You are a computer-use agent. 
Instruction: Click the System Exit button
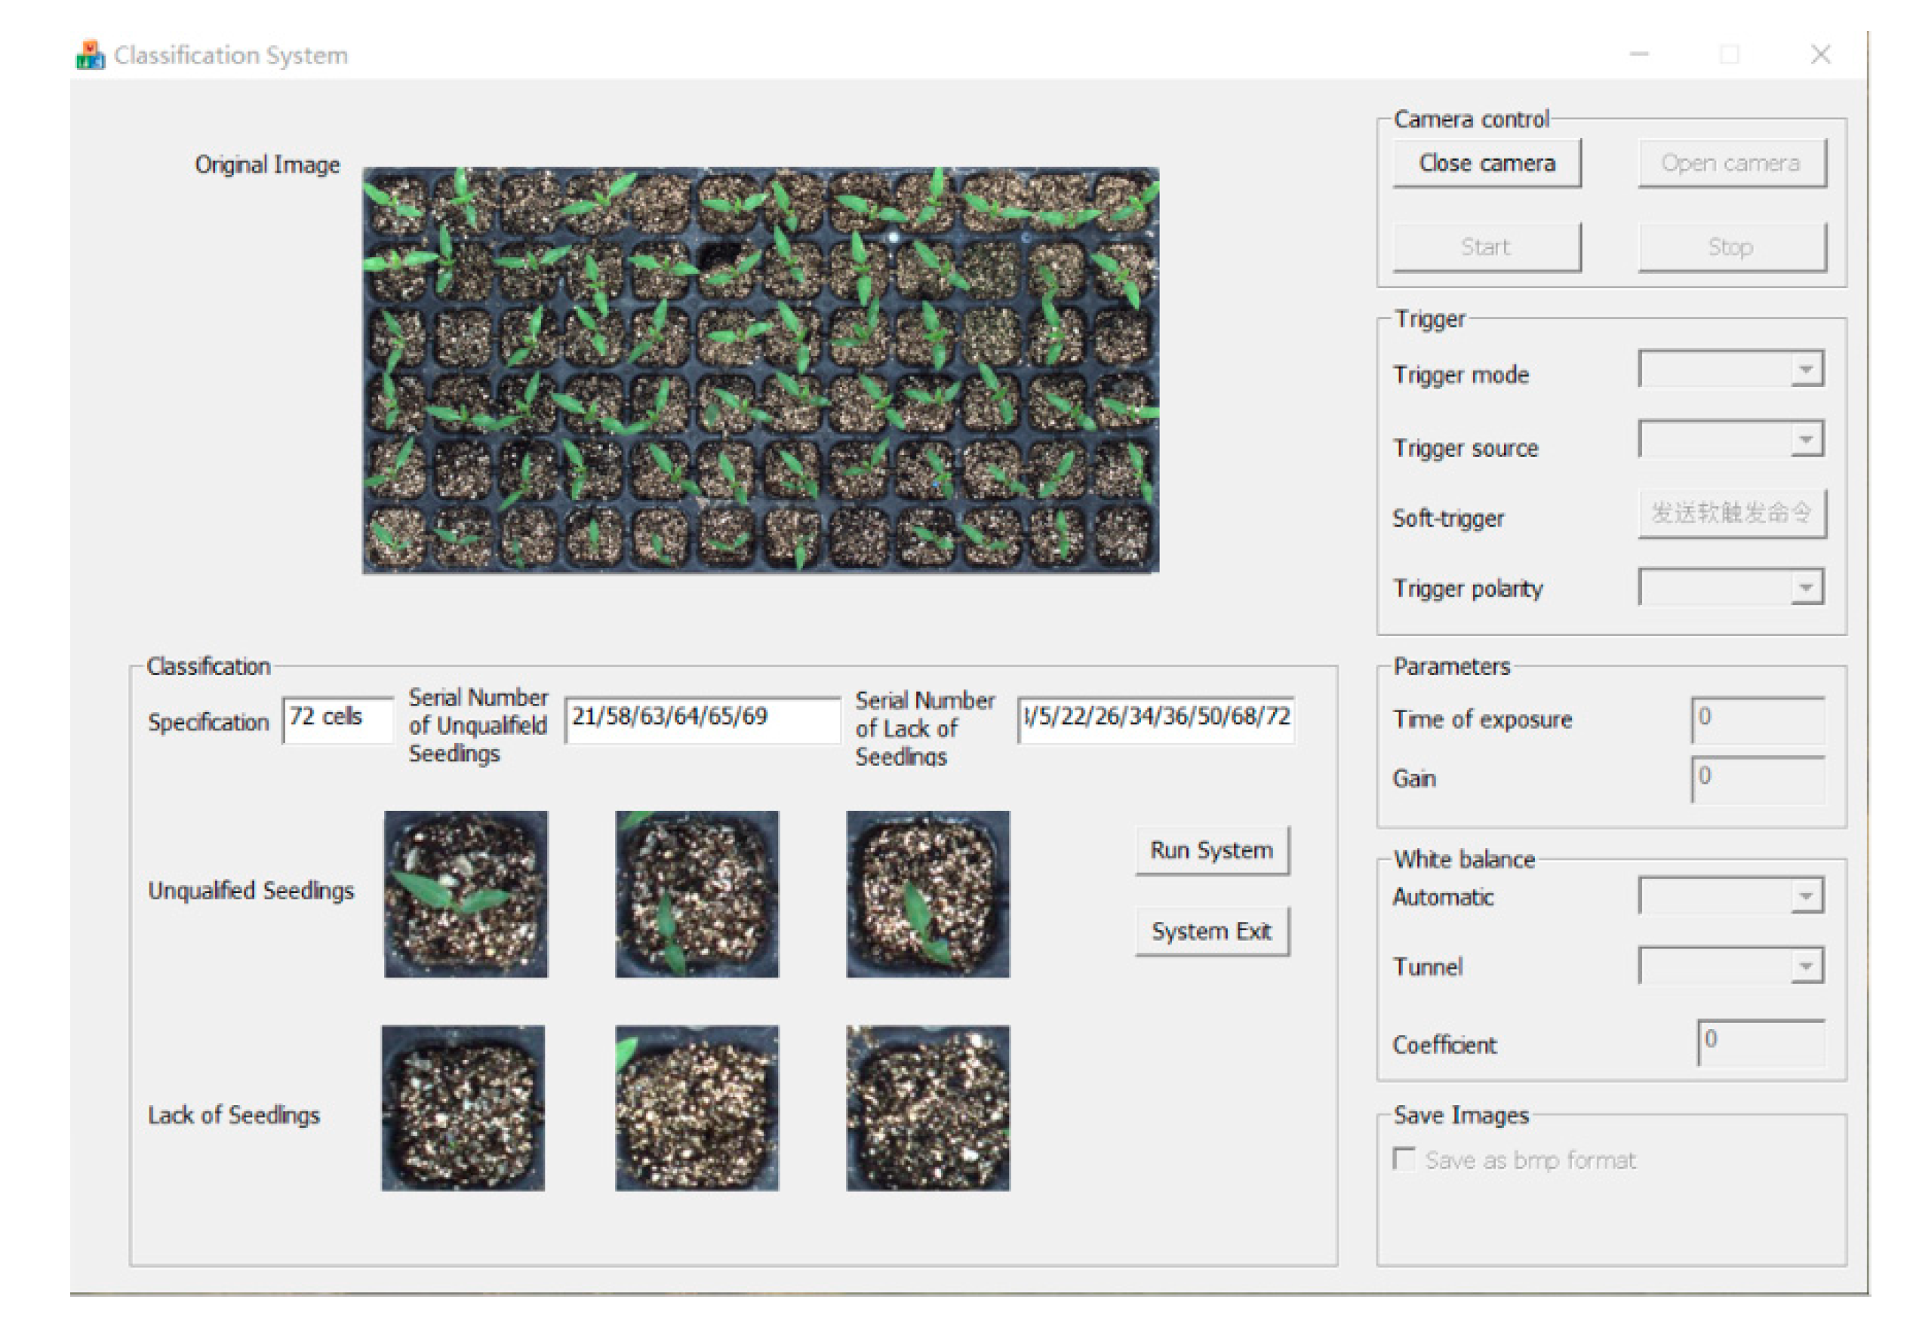tap(1212, 931)
